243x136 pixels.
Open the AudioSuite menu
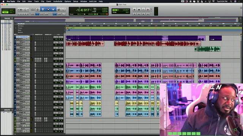tap(58, 2)
